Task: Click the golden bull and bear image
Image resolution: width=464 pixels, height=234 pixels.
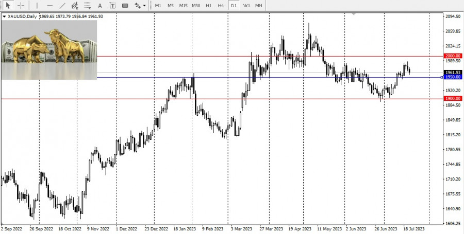Action: 49,50
